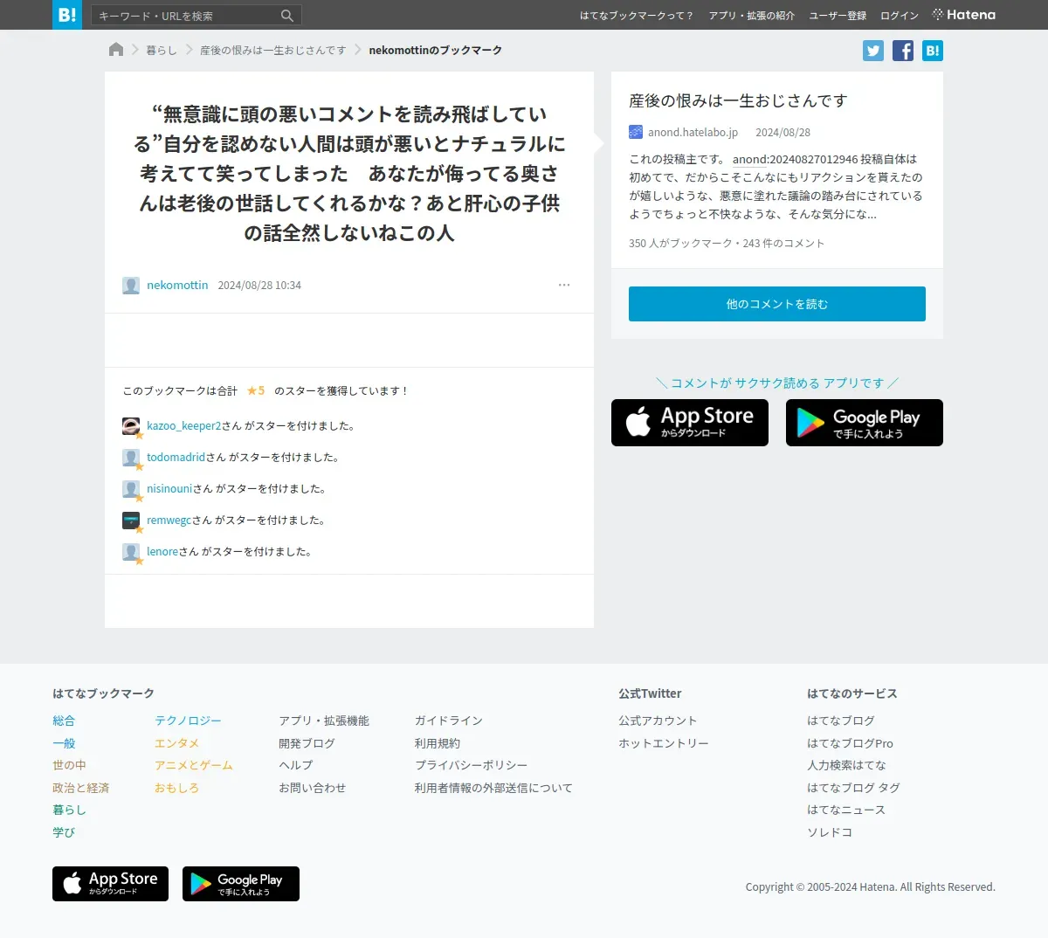Open the nekomottin user link
1048x938 pixels.
(177, 286)
